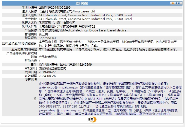This screenshot has height=127, width=185.
Task: Click the 进口器械 header title
Action: [x=82, y=3]
